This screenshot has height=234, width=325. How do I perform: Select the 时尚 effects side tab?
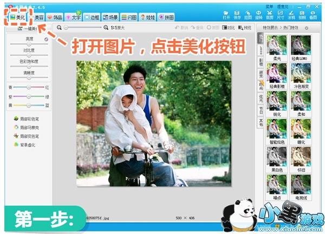click(x=261, y=86)
